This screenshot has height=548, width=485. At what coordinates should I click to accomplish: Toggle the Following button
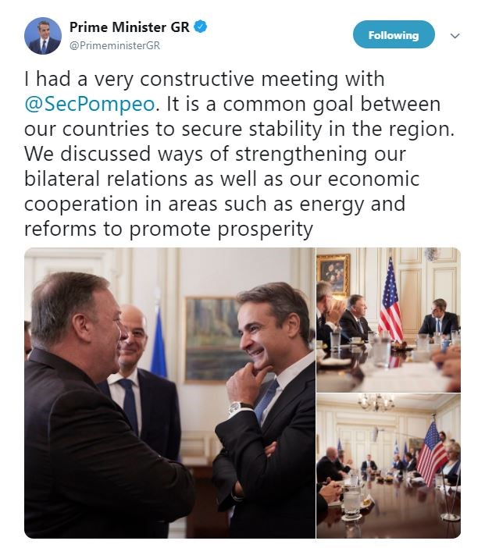[x=393, y=35]
